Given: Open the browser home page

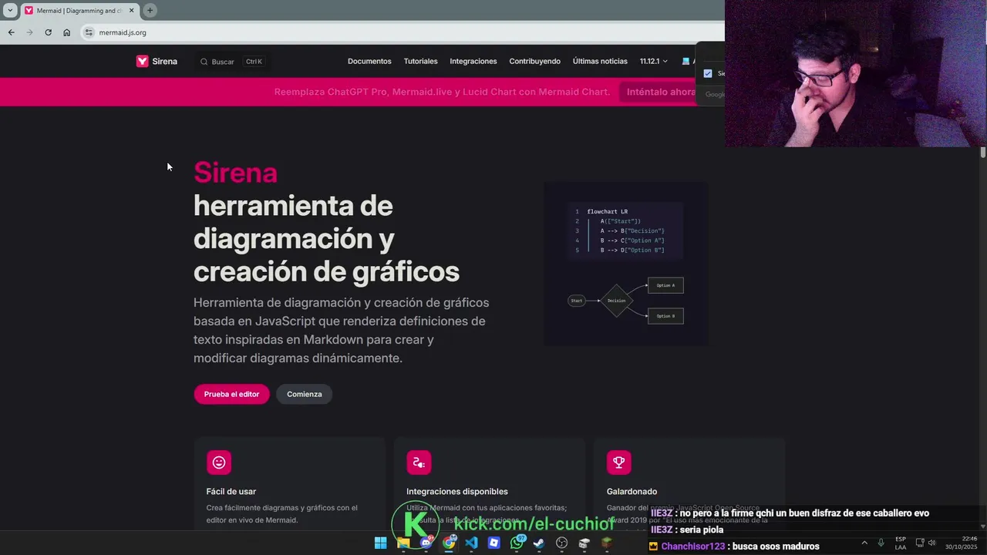Looking at the screenshot, I should pos(66,32).
